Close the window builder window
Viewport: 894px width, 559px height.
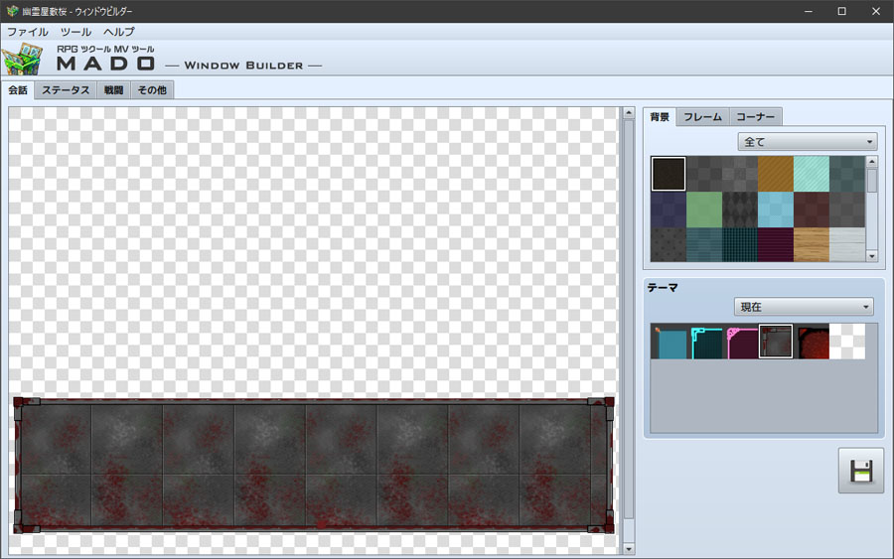point(876,11)
